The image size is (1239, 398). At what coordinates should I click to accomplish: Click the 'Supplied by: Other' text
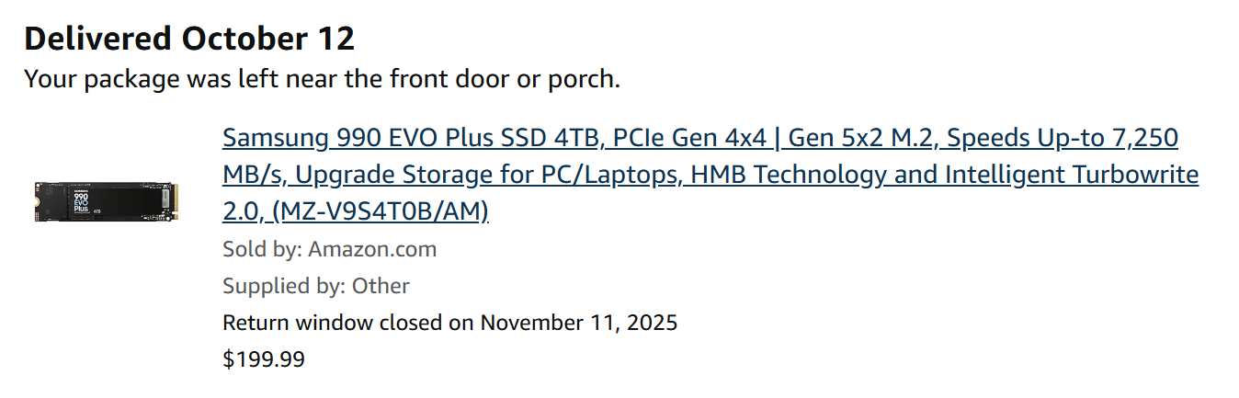point(315,286)
